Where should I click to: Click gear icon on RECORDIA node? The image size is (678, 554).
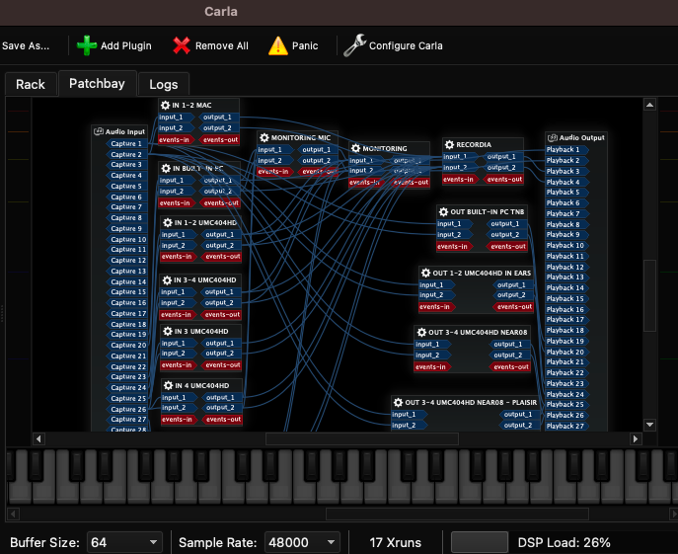point(450,144)
